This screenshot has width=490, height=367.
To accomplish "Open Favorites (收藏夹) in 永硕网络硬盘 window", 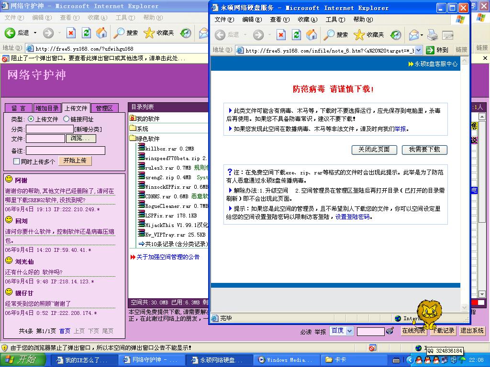I will pyautogui.click(x=369, y=34).
